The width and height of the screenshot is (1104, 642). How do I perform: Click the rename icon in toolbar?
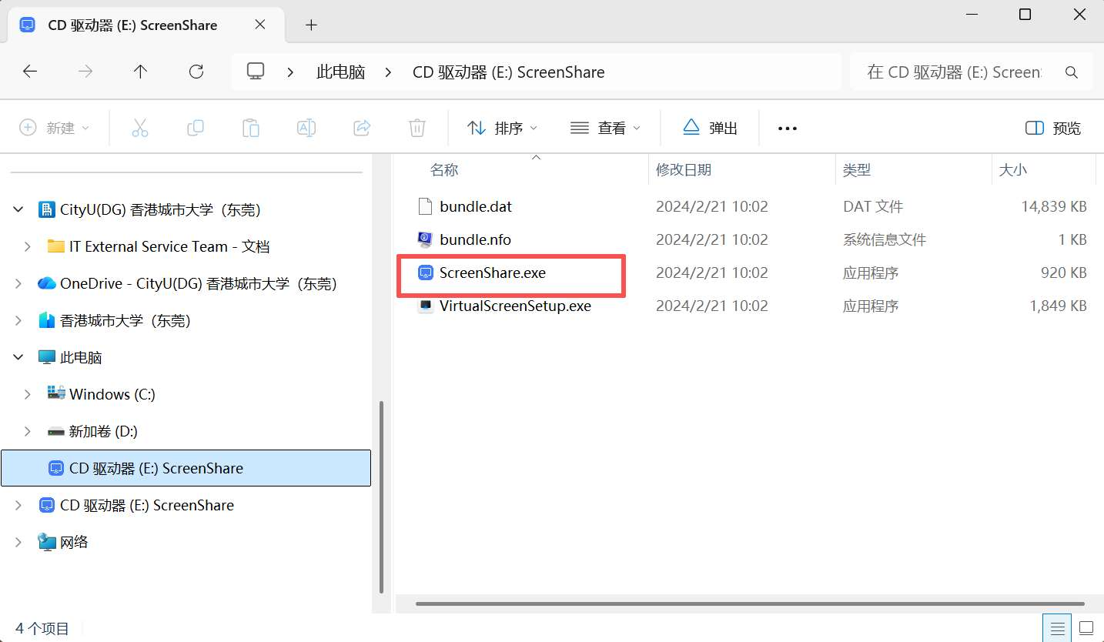point(306,128)
